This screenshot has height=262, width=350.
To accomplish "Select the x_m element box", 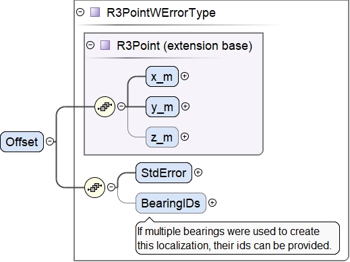I will 162,77.
